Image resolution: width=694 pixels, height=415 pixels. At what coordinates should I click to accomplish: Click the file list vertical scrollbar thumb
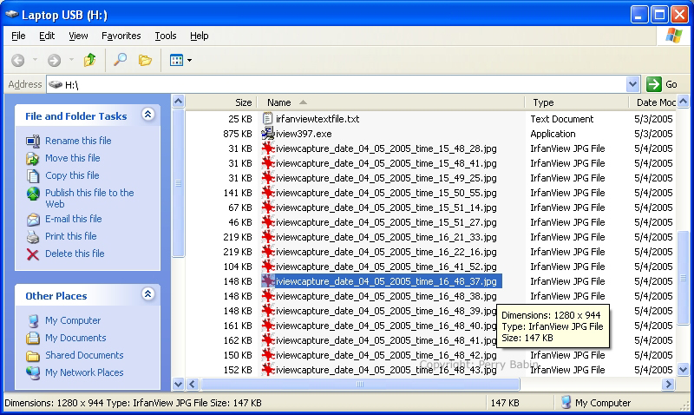[683, 278]
